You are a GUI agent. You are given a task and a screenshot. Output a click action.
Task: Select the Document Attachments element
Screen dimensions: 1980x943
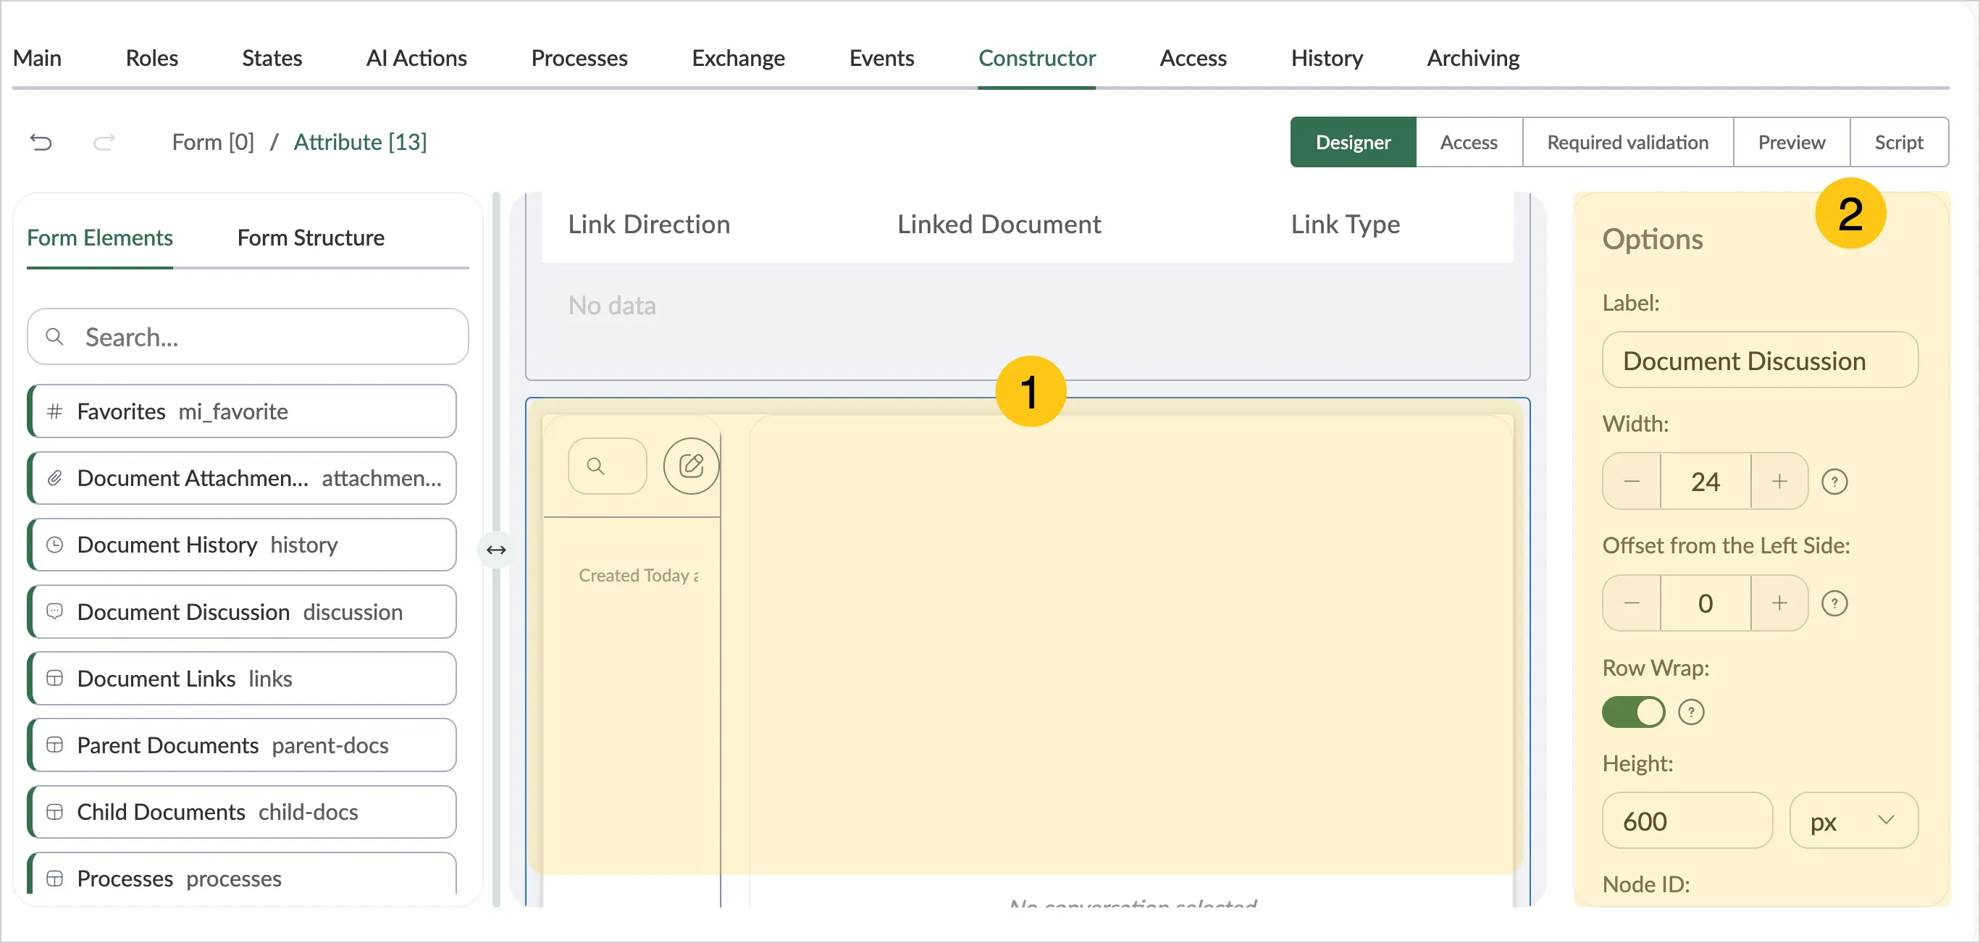tap(242, 478)
